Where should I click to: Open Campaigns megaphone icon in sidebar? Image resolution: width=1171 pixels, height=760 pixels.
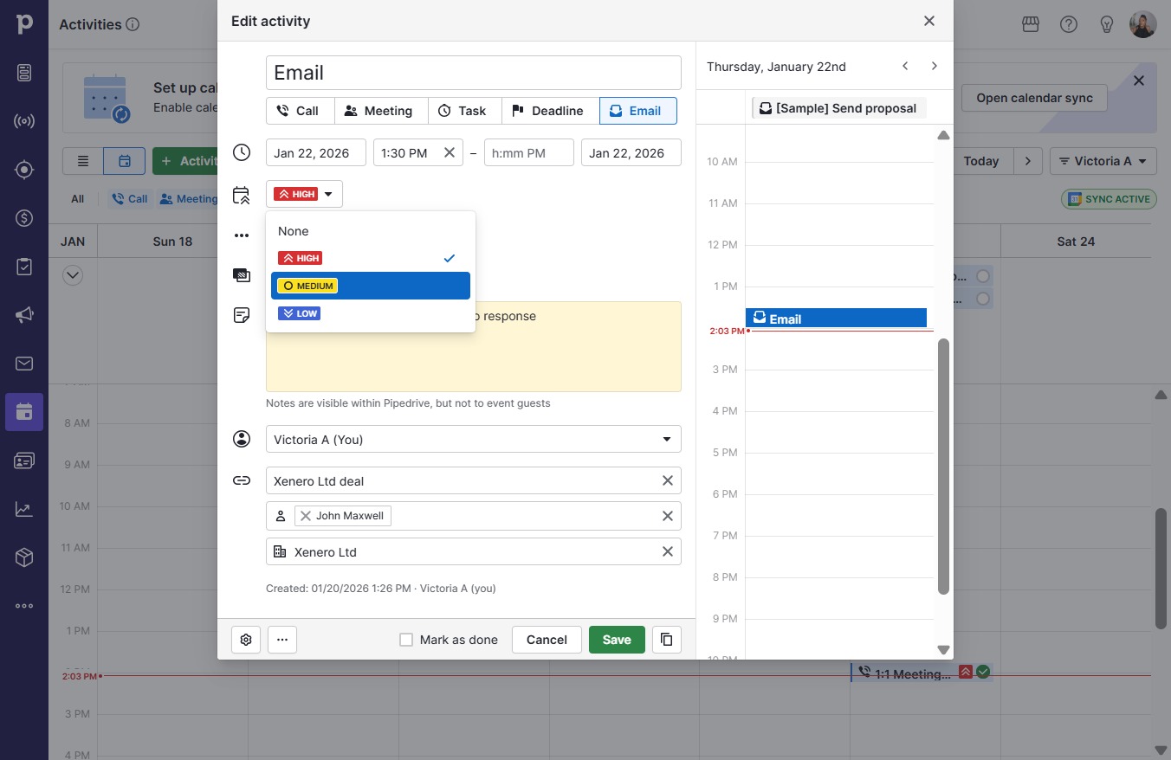(x=24, y=315)
